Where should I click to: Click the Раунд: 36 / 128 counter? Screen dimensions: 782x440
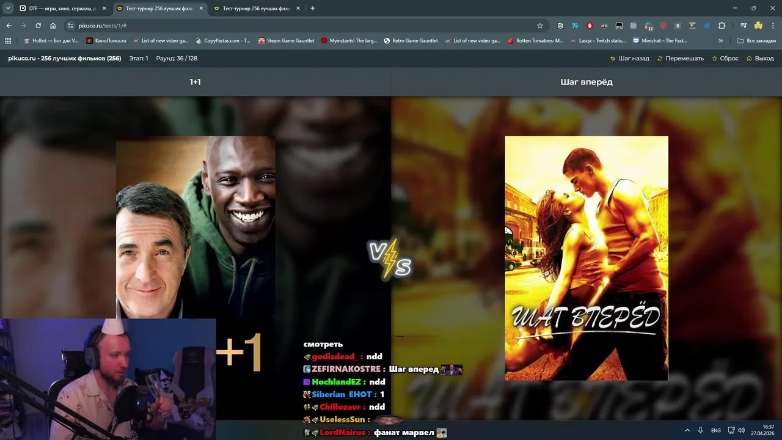(177, 58)
